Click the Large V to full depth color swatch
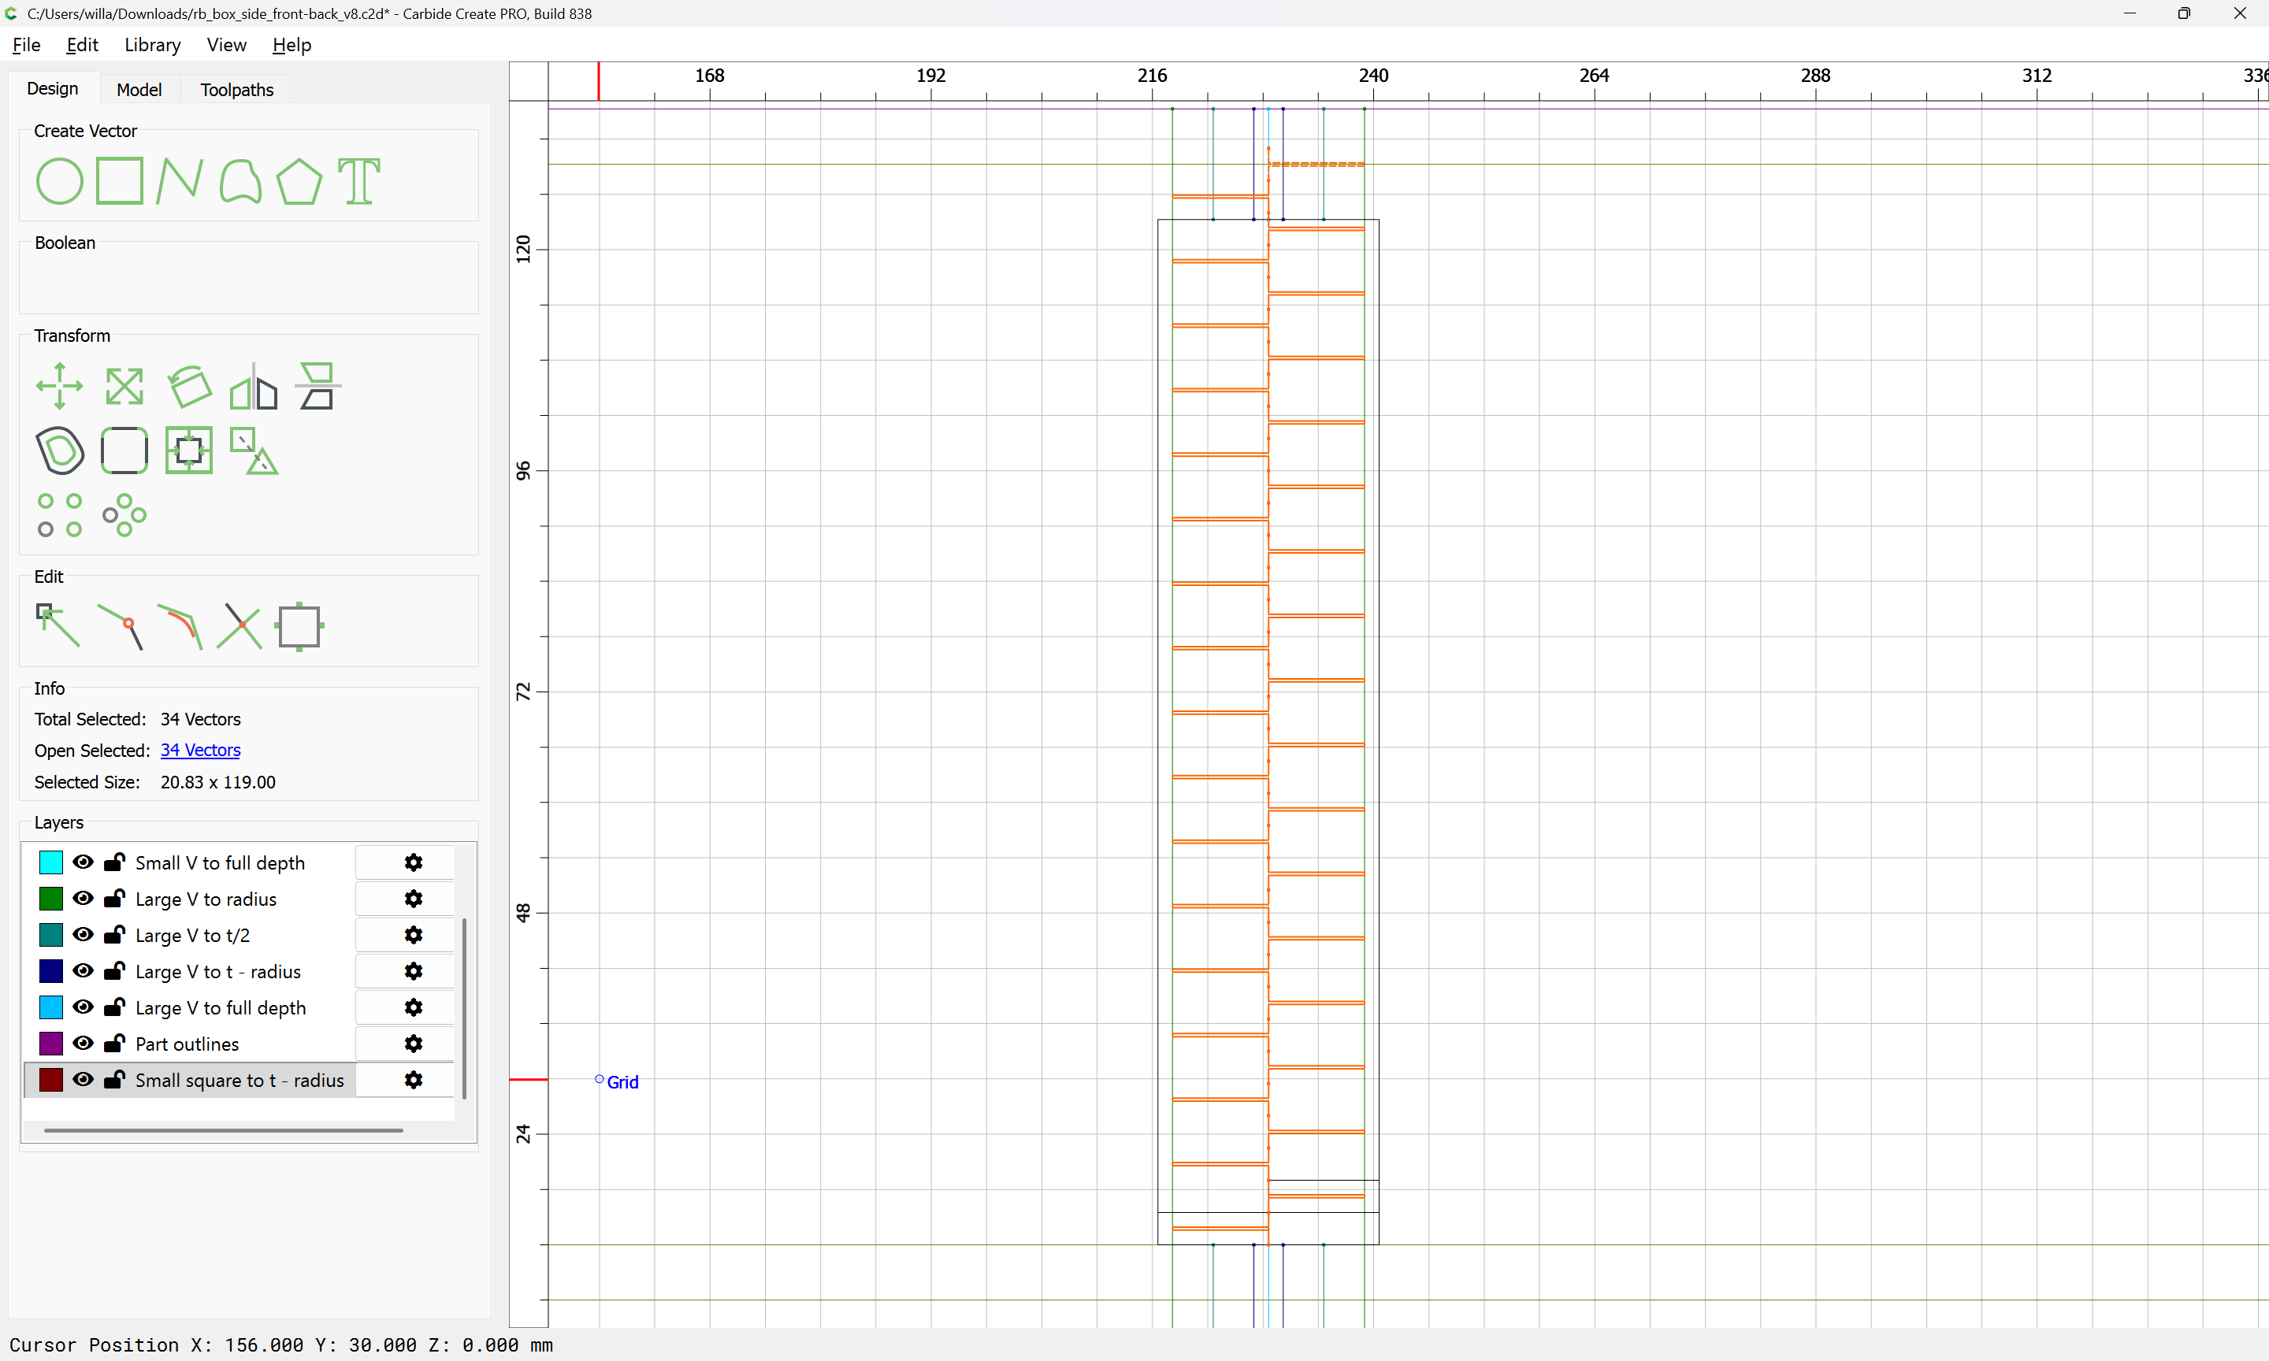The image size is (2269, 1361). pyautogui.click(x=51, y=1008)
